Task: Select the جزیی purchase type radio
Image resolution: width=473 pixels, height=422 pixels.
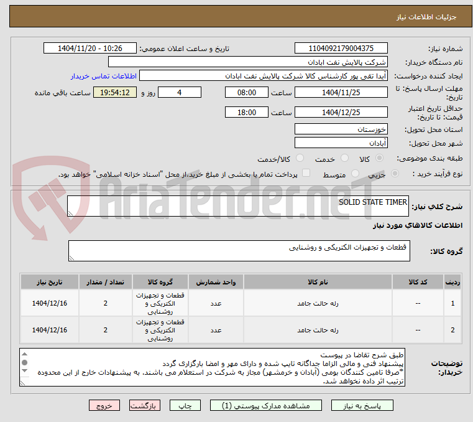Action: coord(395,174)
